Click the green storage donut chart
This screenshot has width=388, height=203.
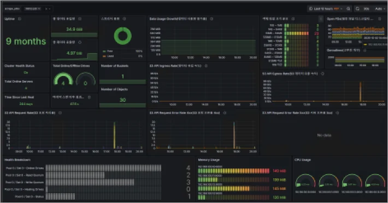point(123,36)
